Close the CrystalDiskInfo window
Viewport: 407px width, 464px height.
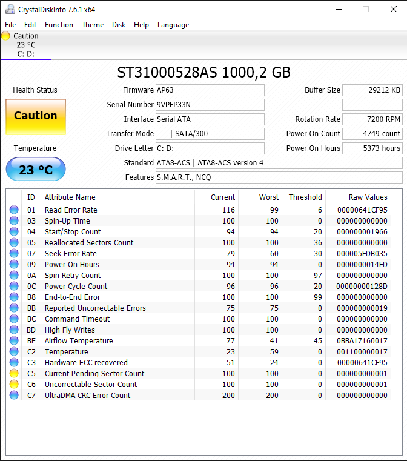[394, 10]
